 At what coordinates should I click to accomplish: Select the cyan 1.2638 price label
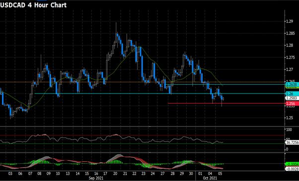(292, 85)
